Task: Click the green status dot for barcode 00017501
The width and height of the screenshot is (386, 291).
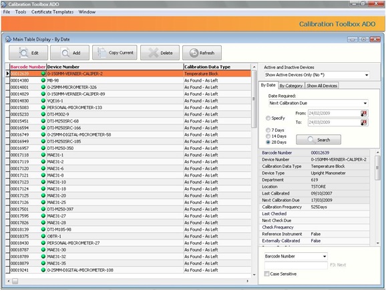Action: coord(43,209)
